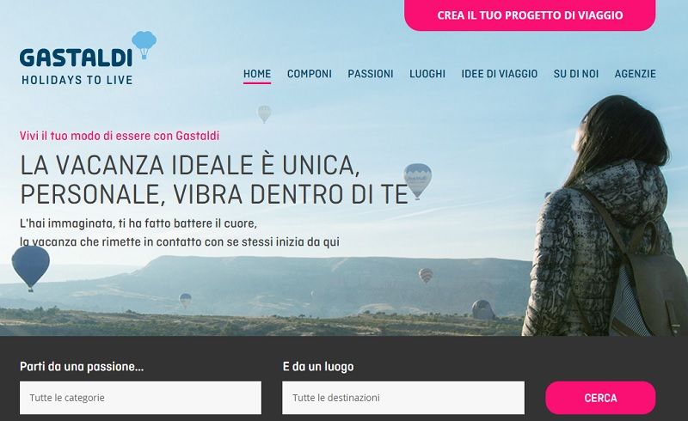Viewport: 688px width, 421px height.
Task: Open IDEE DI VIAGGIO page
Action: click(x=500, y=74)
